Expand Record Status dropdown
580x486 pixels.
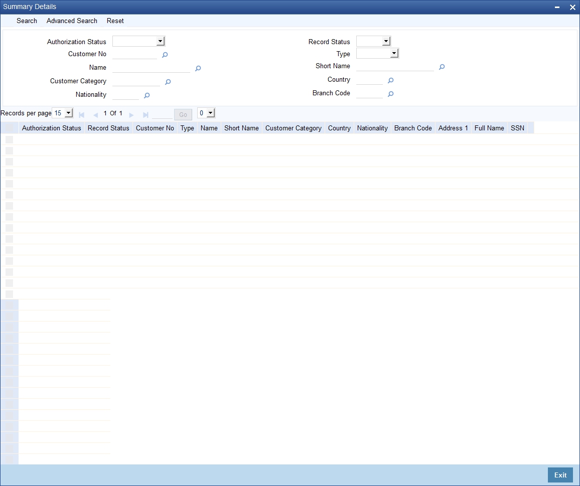tap(374, 41)
